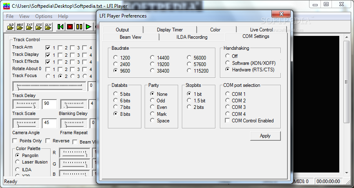Toggle Track Effects checkbox 3
This screenshot has height=188, width=354.
(72, 62)
